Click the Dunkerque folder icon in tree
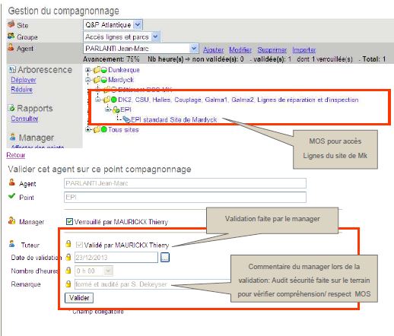Image resolution: width=394 pixels, height=336 pixels. pyautogui.click(x=97, y=70)
